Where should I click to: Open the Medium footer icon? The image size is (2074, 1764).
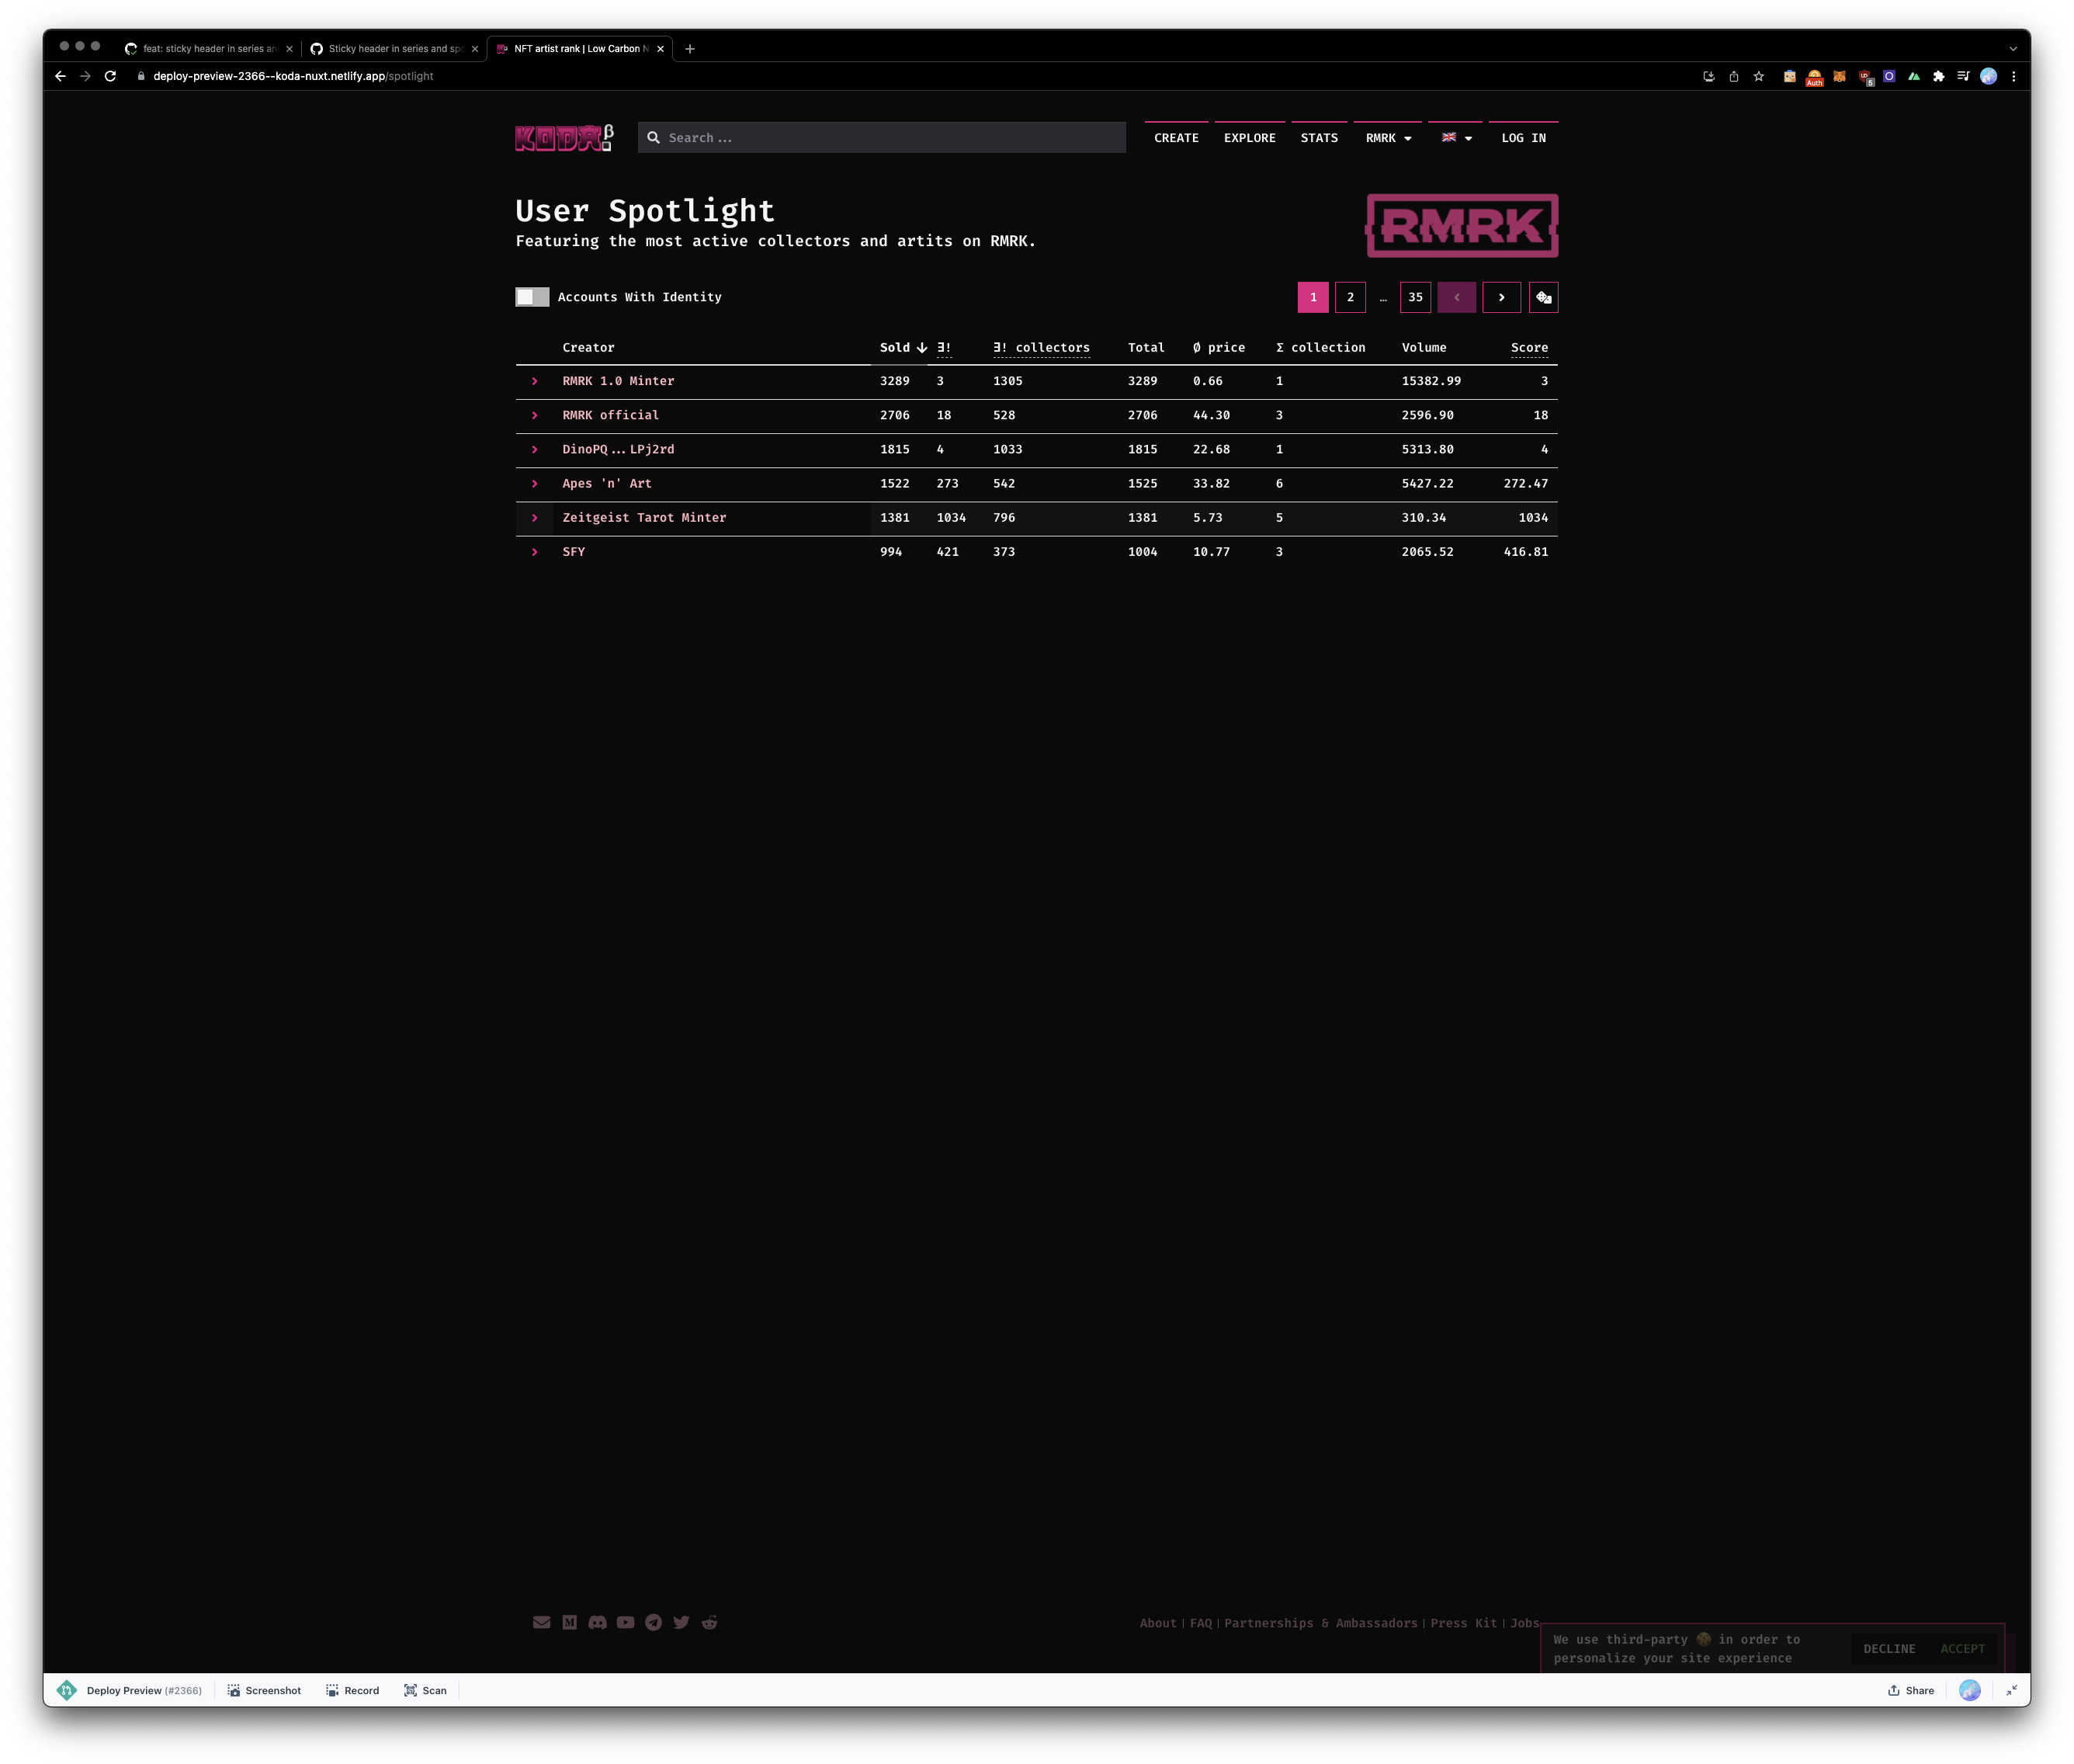coord(570,1622)
